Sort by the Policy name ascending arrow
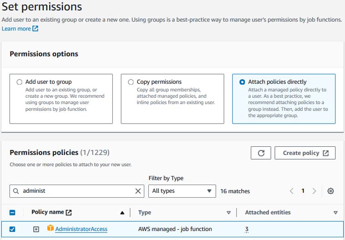Screen dimensions: 345x240 click(122, 213)
